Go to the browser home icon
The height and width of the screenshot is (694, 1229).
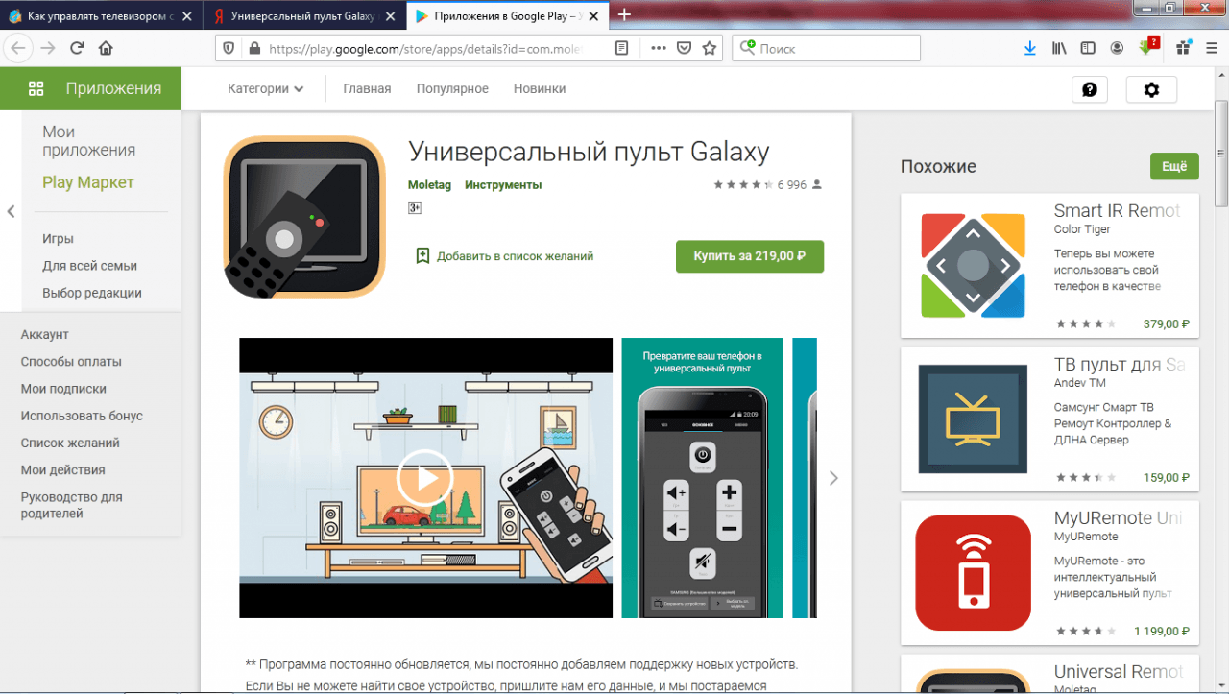106,48
